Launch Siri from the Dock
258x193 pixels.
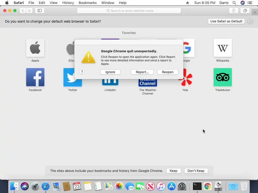click(25, 186)
